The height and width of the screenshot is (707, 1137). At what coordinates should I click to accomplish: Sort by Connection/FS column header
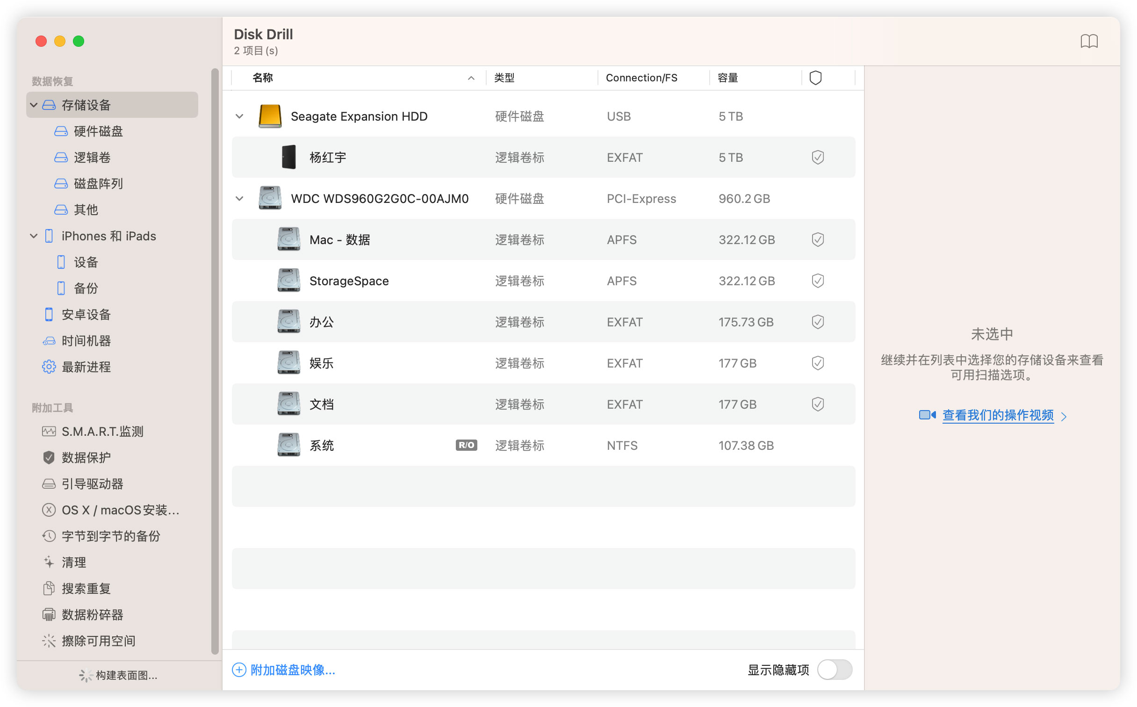coord(641,78)
